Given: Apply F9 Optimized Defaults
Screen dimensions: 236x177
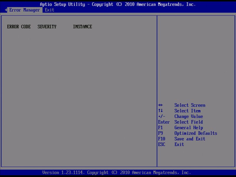Looking at the screenshot, I should click(196, 133).
